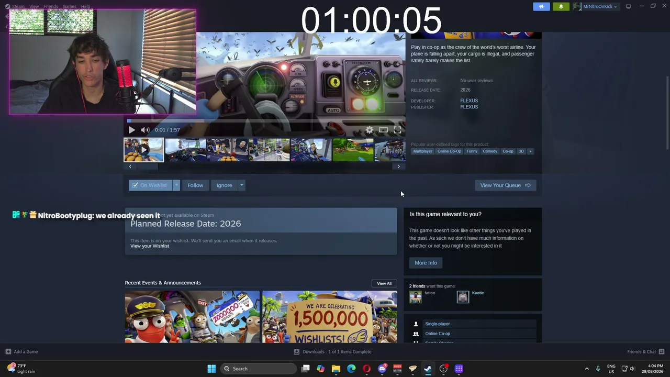View All recent events and announcements
670x377 pixels.
coord(384,283)
